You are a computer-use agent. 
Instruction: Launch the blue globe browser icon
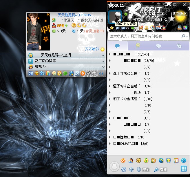pos(161,160)
